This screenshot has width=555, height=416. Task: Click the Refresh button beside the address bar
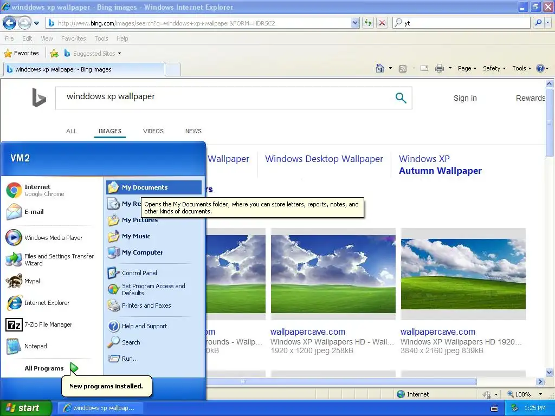pos(368,23)
